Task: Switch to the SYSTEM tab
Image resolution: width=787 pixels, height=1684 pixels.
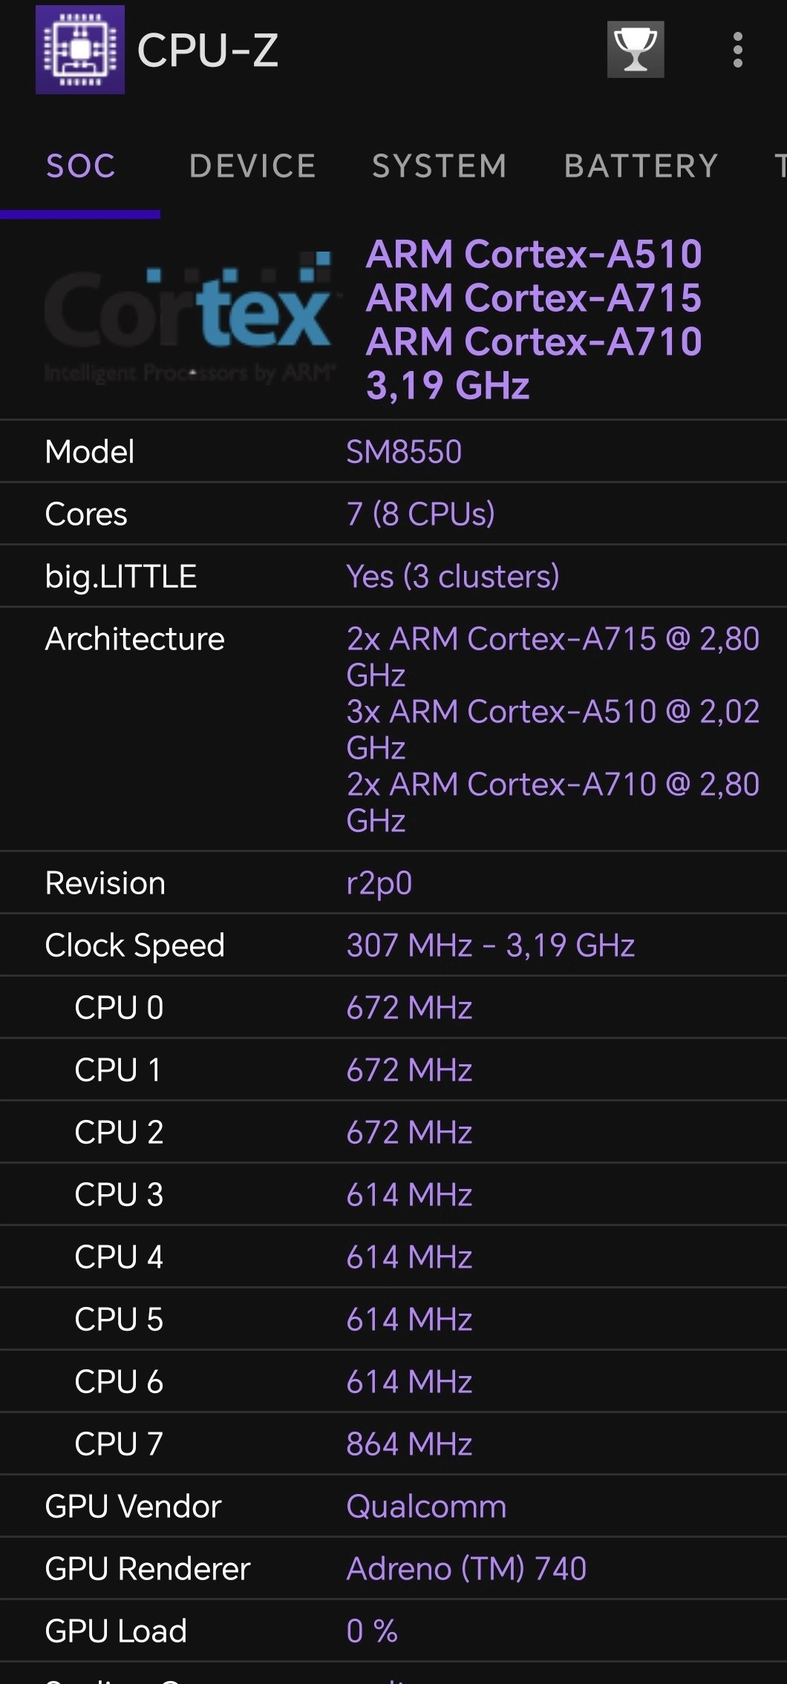Action: click(440, 166)
